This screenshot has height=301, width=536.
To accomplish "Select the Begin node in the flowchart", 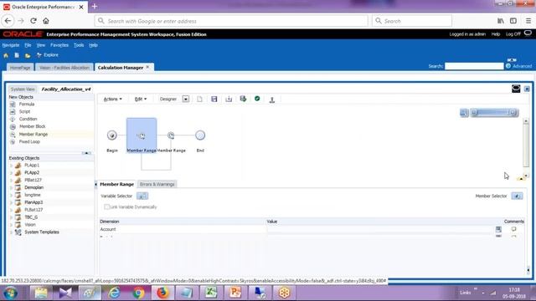I will [112, 135].
